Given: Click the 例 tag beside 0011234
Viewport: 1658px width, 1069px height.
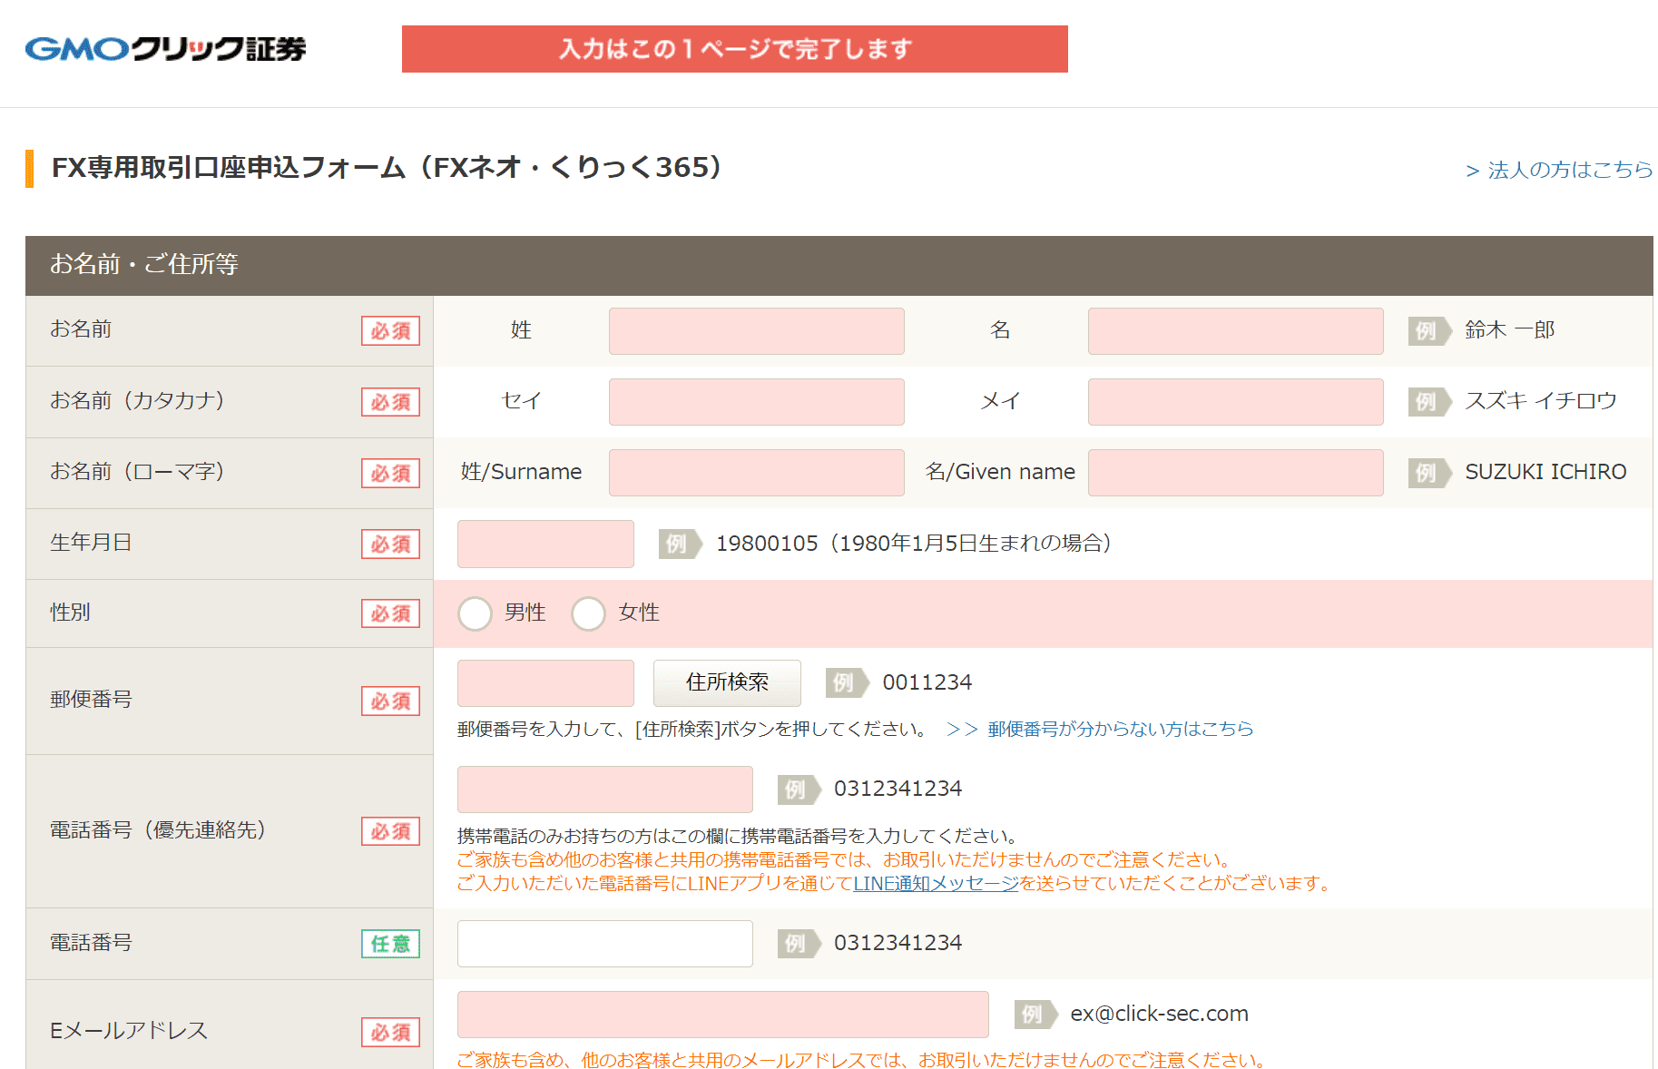Looking at the screenshot, I should pos(846,683).
